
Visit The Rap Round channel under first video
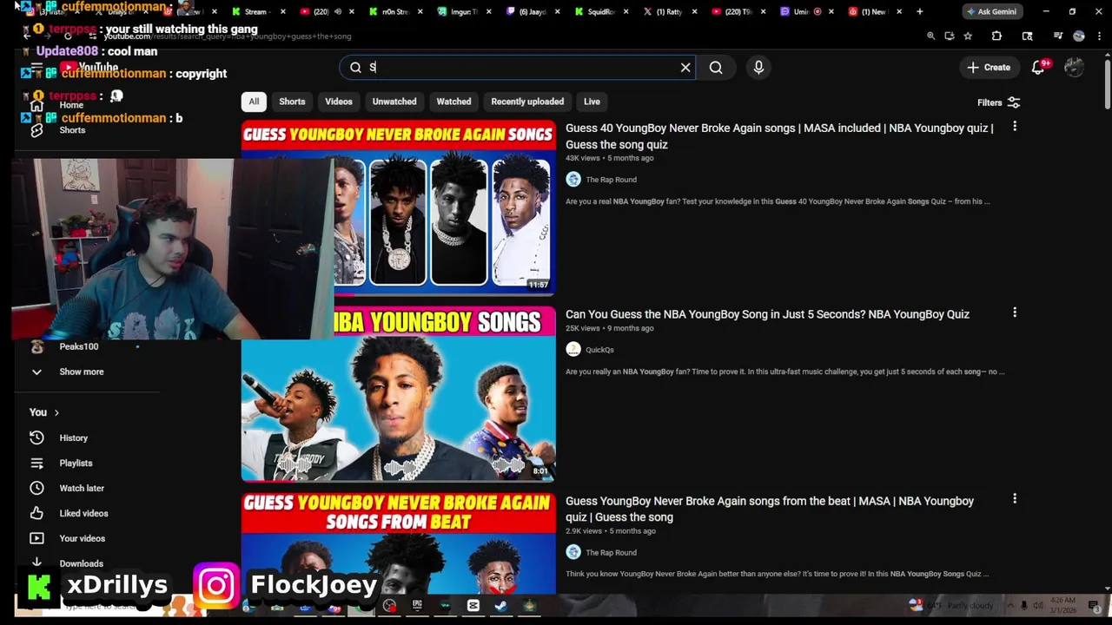[611, 180]
